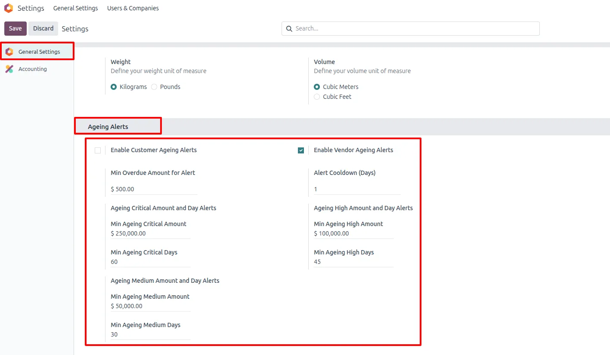
Task: Click the Settings breadcrumb title
Action: click(75, 29)
